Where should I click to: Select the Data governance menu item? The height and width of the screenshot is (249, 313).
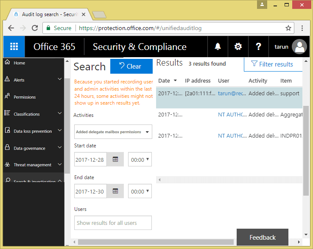pyautogui.click(x=29, y=148)
